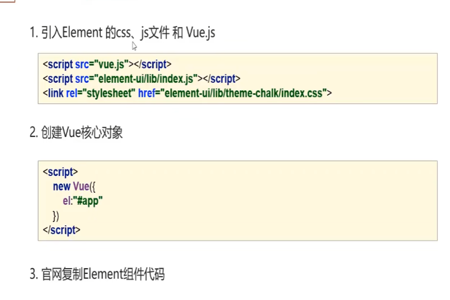This screenshot has height=300, width=450.
Task: Click the closing </script> tag in the second block
Action: [x=61, y=230]
